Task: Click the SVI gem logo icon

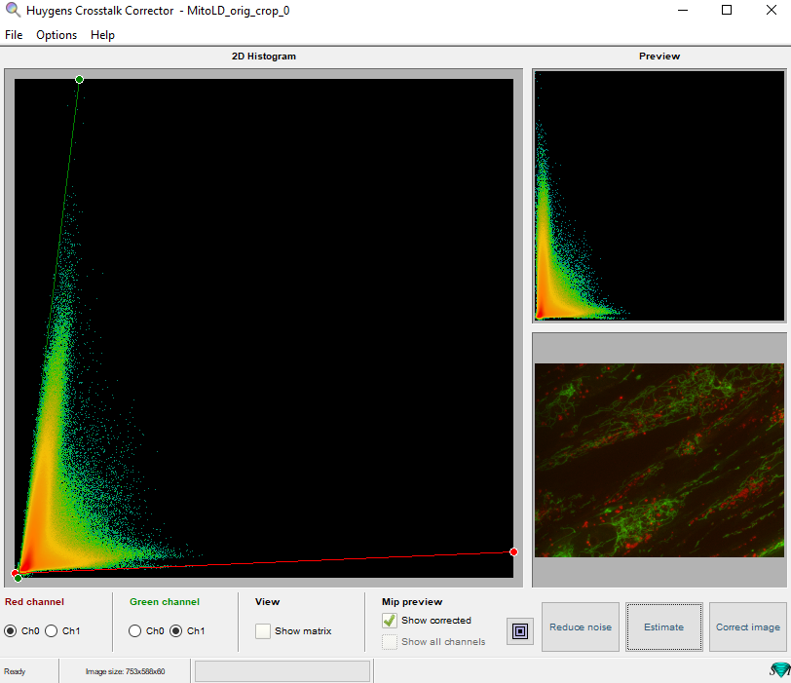Action: point(779,669)
